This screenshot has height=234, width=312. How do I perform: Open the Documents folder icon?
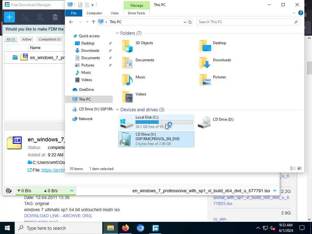pyautogui.click(x=127, y=63)
